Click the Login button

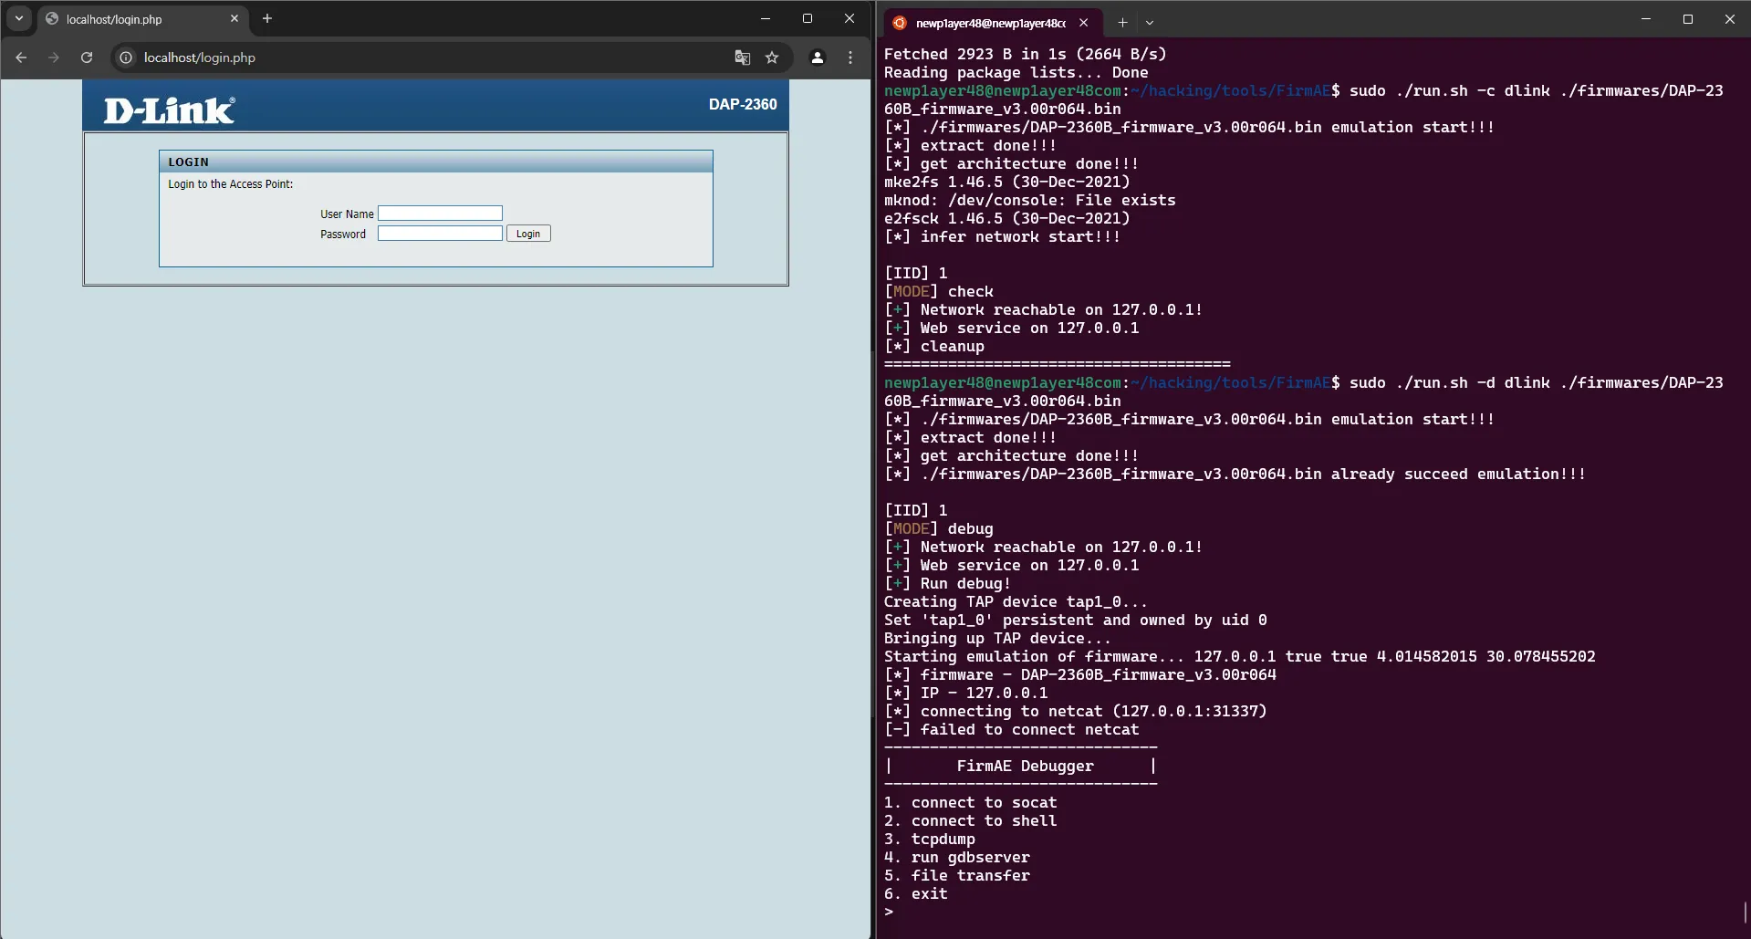click(528, 234)
